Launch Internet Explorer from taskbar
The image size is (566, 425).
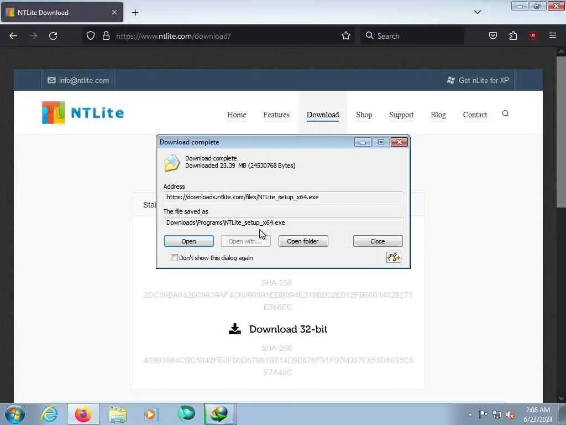[x=49, y=414]
